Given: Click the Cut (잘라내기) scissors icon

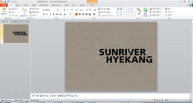Looking at the screenshot, I should [x=9, y=9].
